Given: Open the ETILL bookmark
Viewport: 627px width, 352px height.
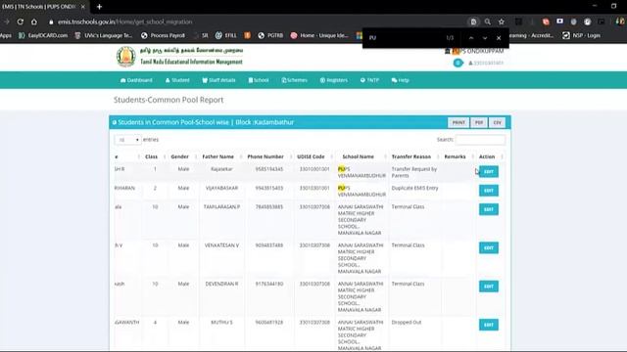Looking at the screenshot, I should (226, 35).
